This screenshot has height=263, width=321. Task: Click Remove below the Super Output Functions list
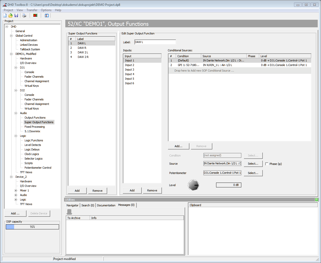pyautogui.click(x=98, y=191)
